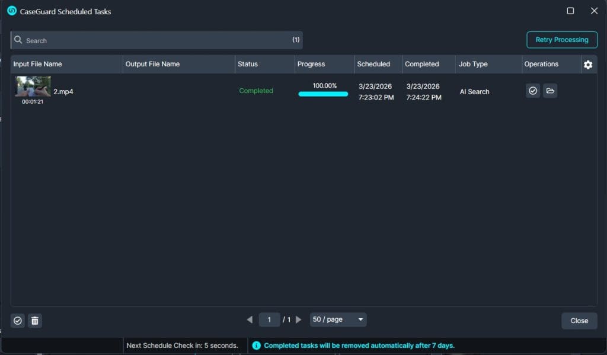Click the 100.00% progress bar
The width and height of the screenshot is (607, 355).
[x=323, y=94]
